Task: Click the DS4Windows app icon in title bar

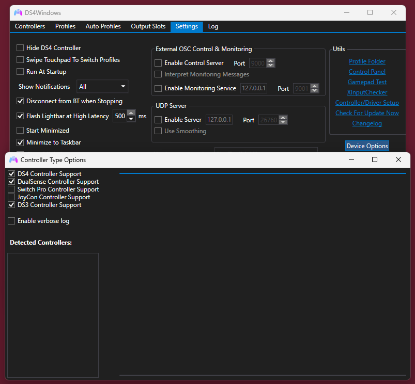Action: (18, 12)
